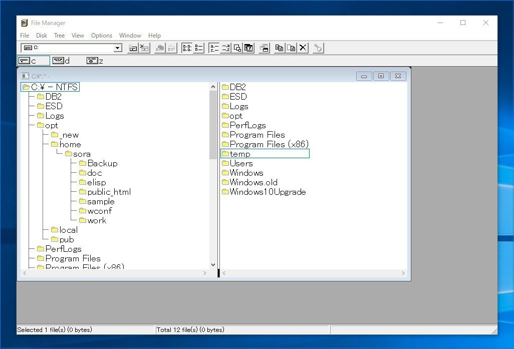514x349 pixels.
Task: Open the Options menu
Action: [x=101, y=36]
